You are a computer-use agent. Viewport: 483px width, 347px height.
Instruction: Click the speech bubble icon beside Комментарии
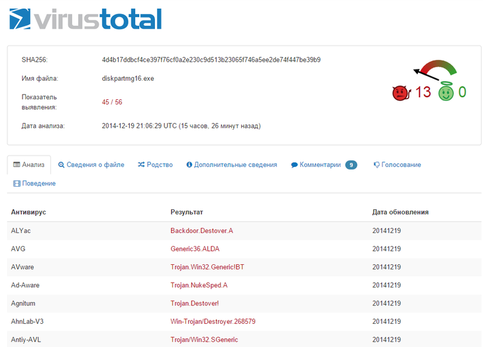coord(294,165)
